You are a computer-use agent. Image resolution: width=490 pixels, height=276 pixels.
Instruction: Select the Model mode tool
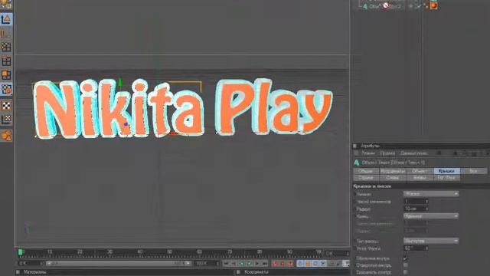pyautogui.click(x=6, y=19)
